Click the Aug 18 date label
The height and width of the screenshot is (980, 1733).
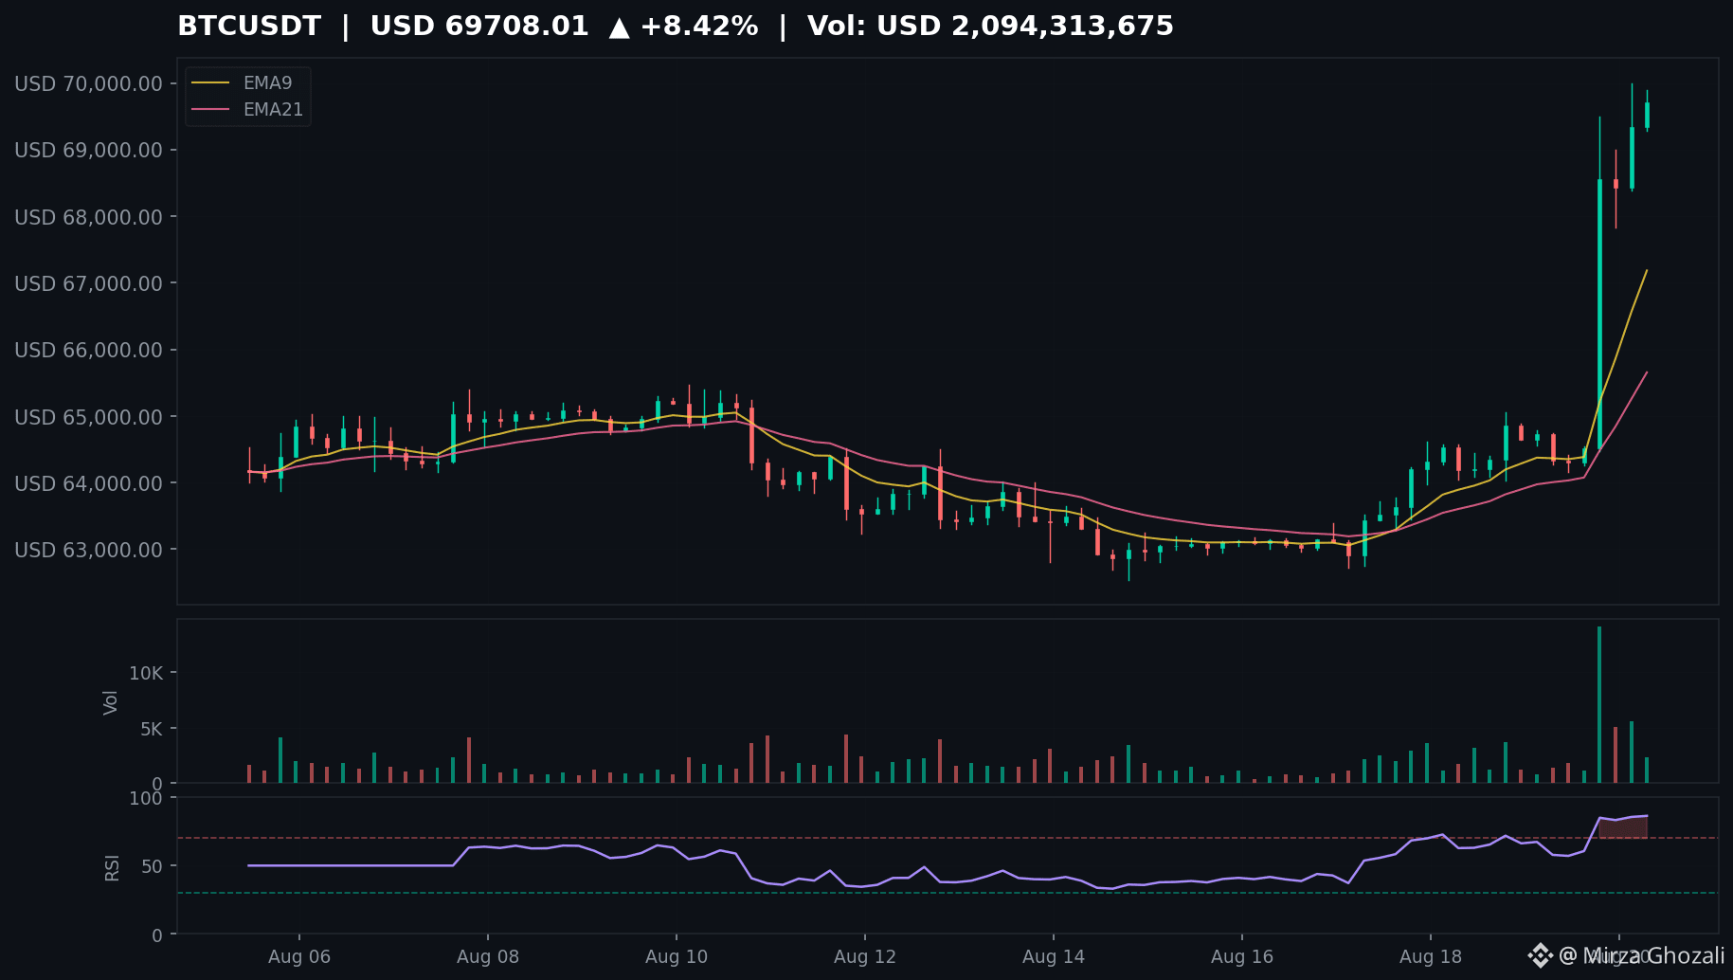pyautogui.click(x=1431, y=956)
